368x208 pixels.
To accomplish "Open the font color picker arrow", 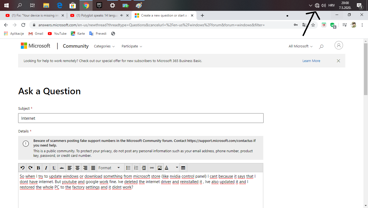I will click(177, 168).
